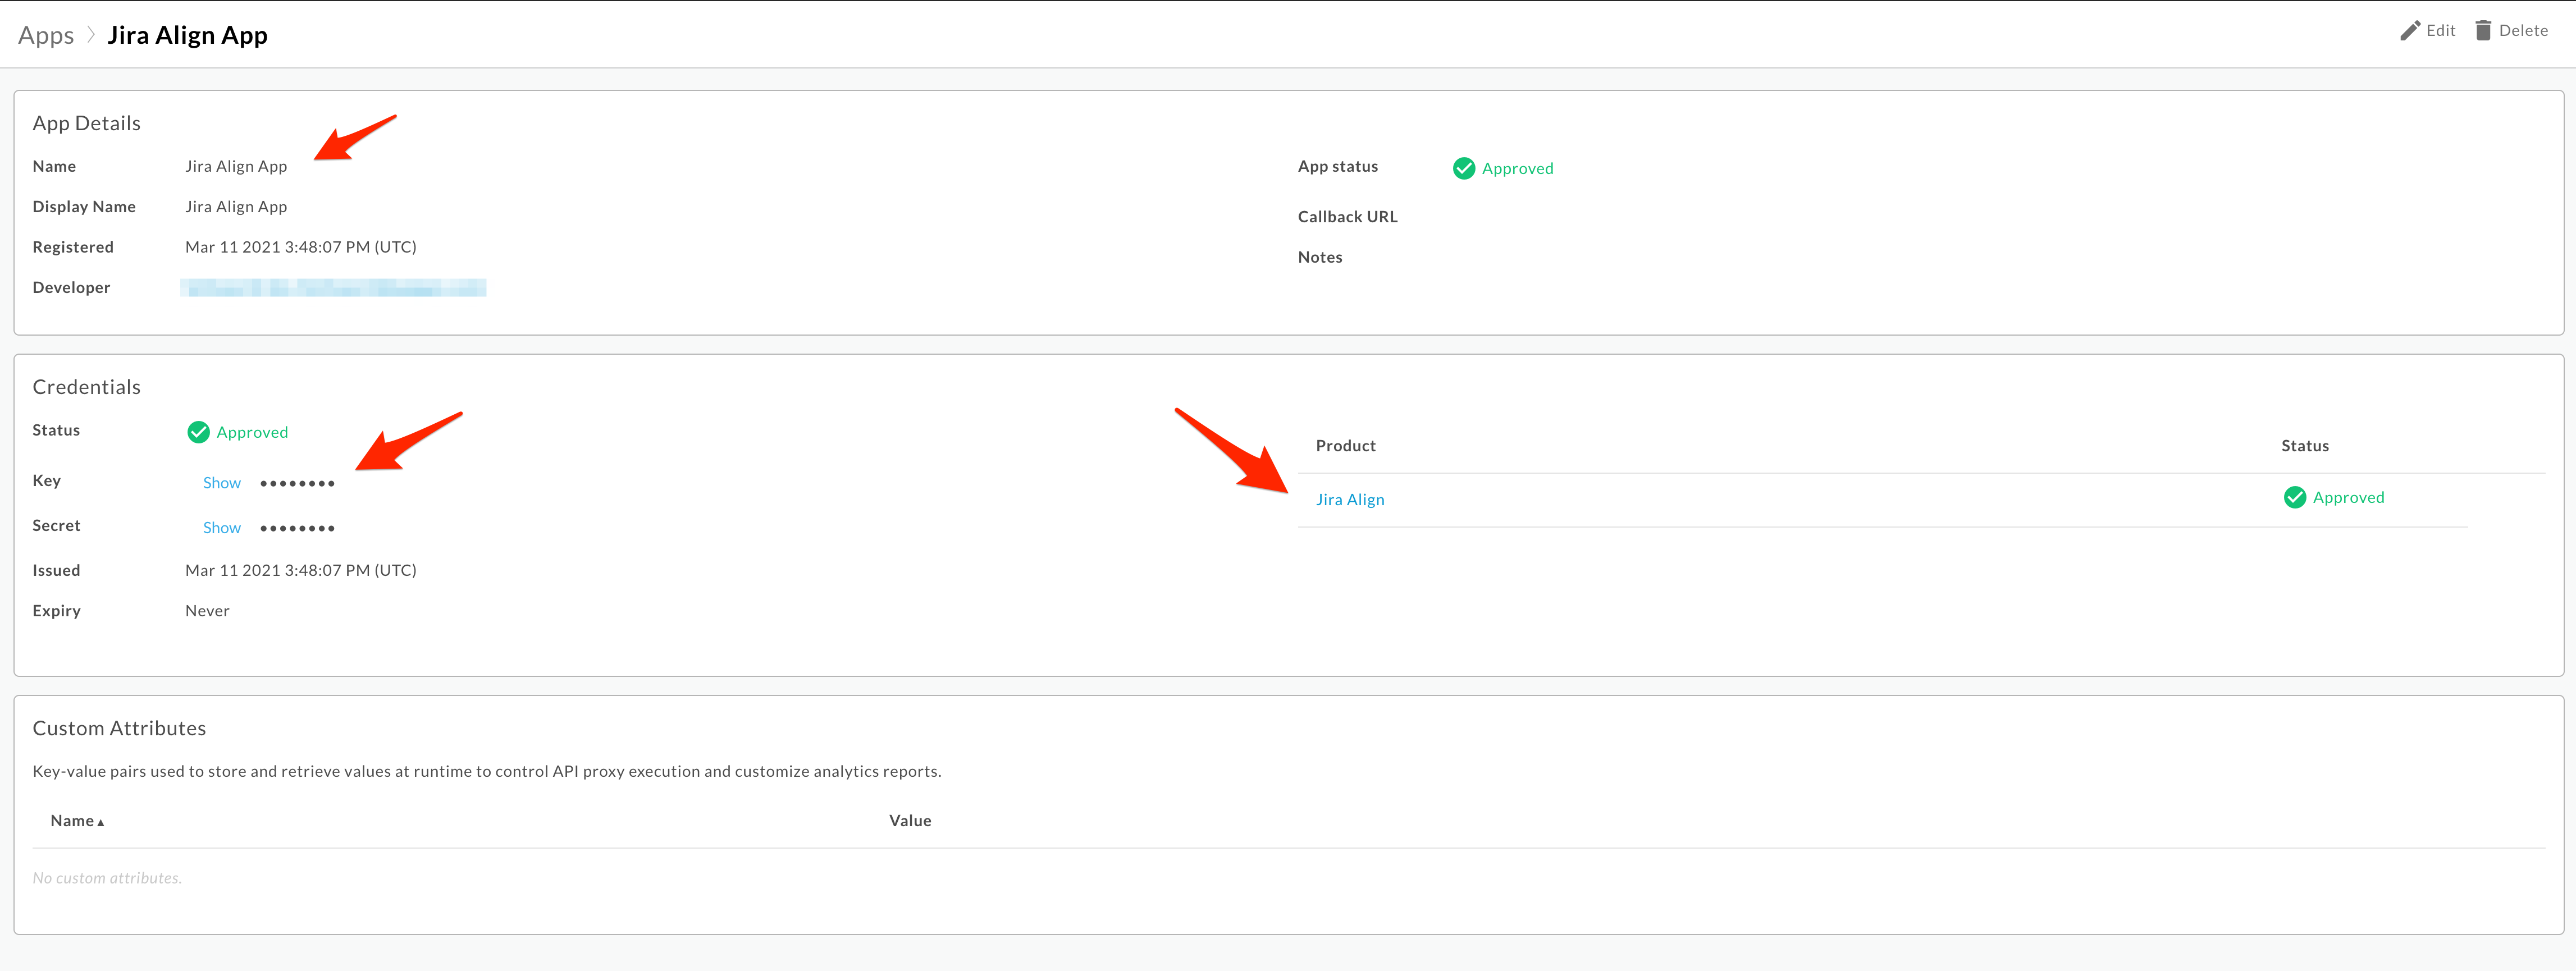
Task: Click the Jira Align App page title
Action: 187,36
